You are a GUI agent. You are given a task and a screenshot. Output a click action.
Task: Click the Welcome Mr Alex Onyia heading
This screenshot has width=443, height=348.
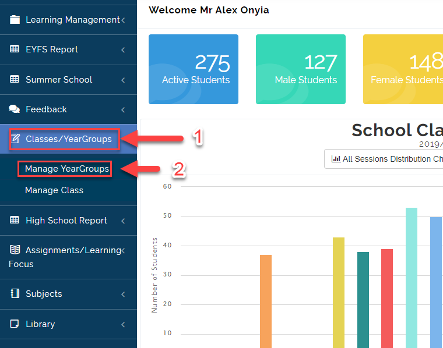[x=209, y=10]
